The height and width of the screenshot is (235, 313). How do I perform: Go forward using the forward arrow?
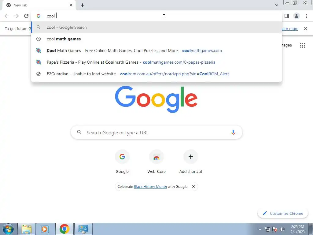[x=17, y=16]
